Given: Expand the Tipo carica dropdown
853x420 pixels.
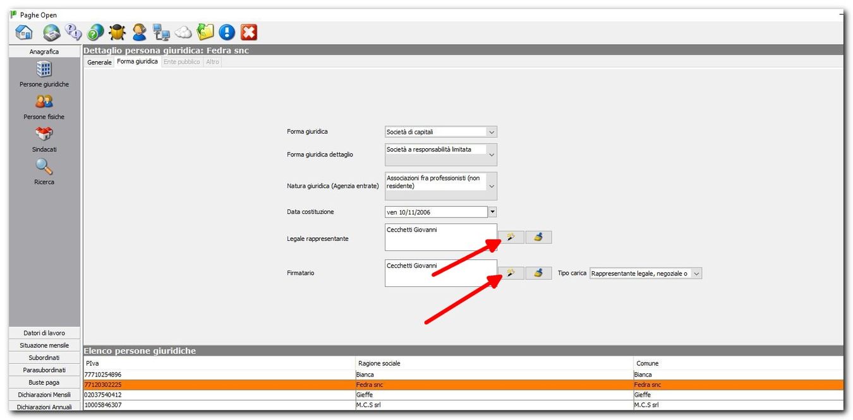Looking at the screenshot, I should pyautogui.click(x=696, y=274).
